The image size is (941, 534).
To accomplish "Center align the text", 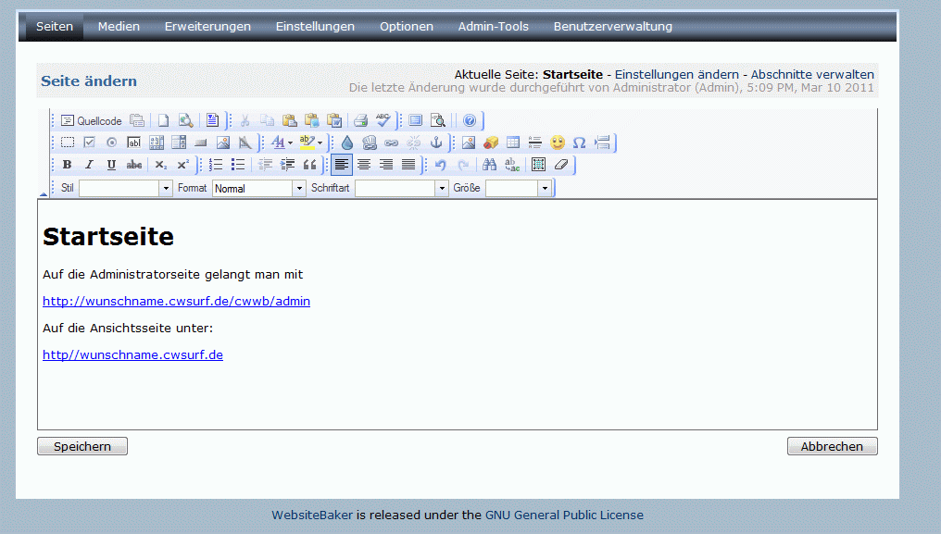I will [364, 165].
